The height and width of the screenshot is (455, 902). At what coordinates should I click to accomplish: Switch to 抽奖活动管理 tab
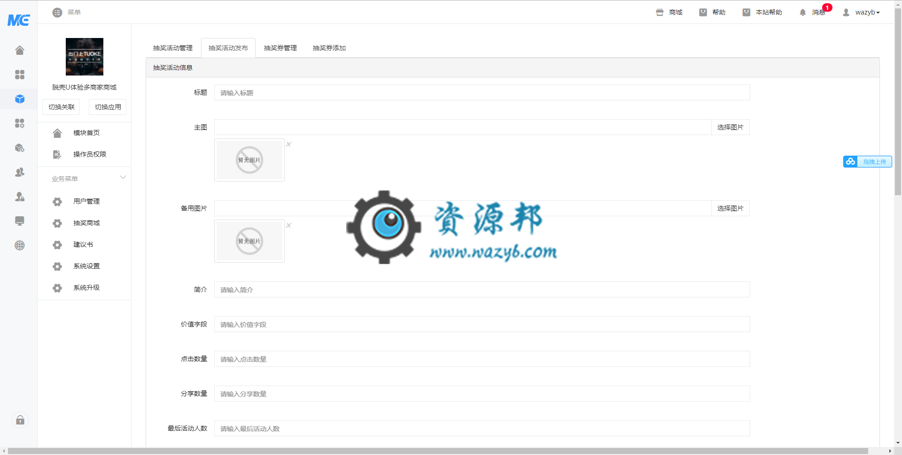click(x=173, y=48)
